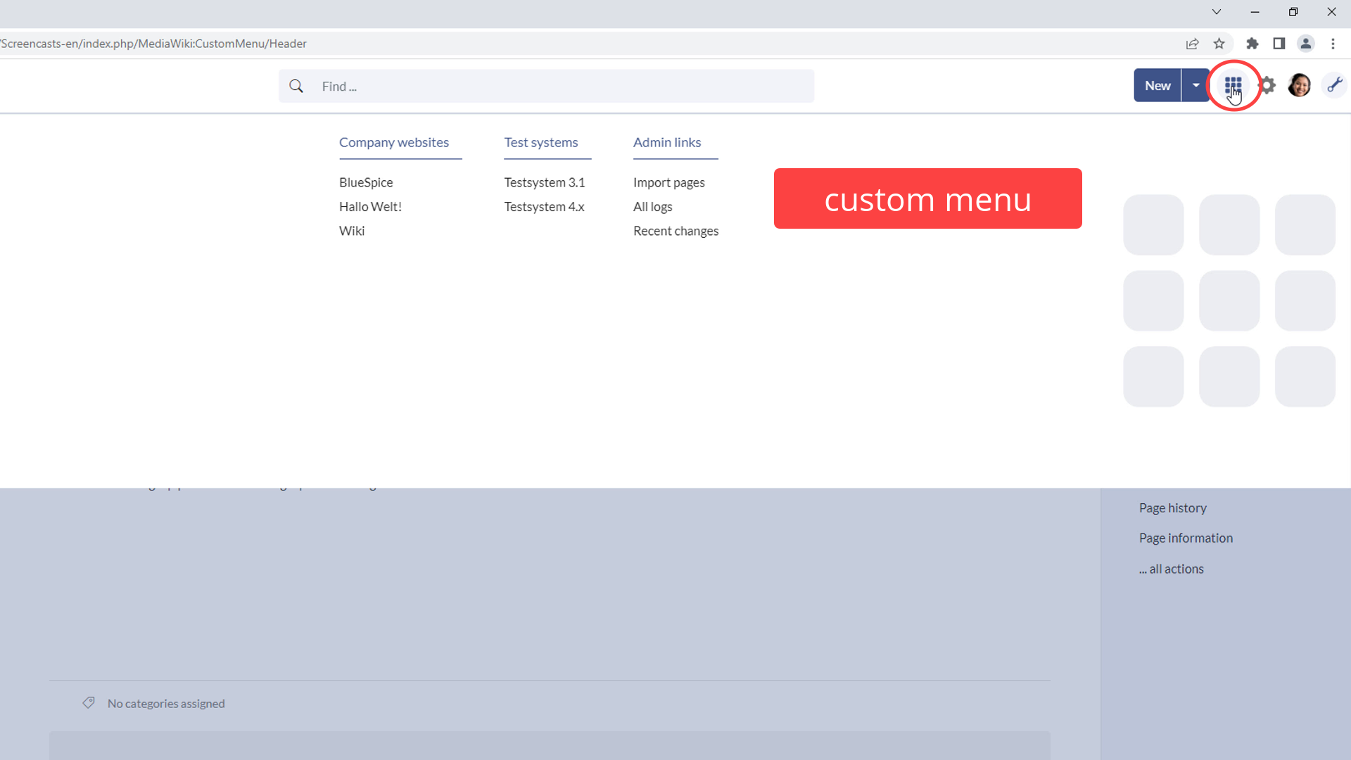Open Page history in the sidebar
Image resolution: width=1351 pixels, height=760 pixels.
click(x=1173, y=508)
